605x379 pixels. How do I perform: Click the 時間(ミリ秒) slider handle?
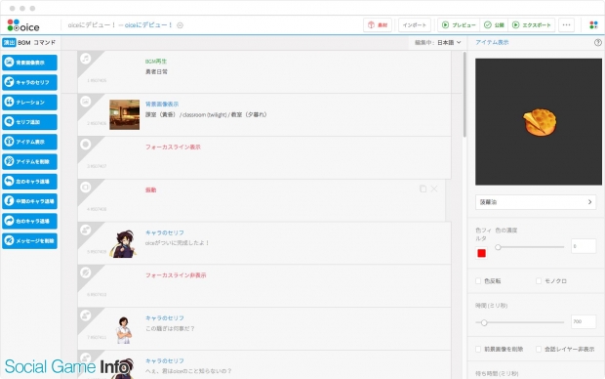pyautogui.click(x=484, y=322)
